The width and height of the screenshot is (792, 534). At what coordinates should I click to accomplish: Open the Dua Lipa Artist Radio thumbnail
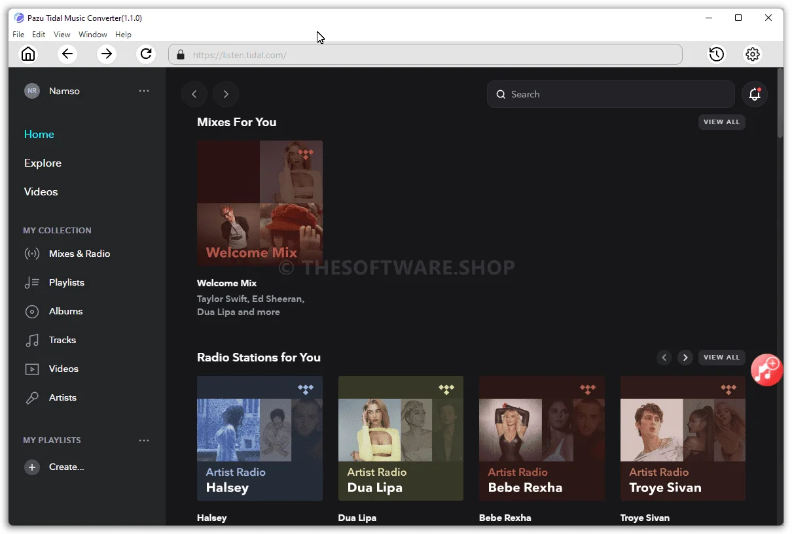(x=401, y=438)
